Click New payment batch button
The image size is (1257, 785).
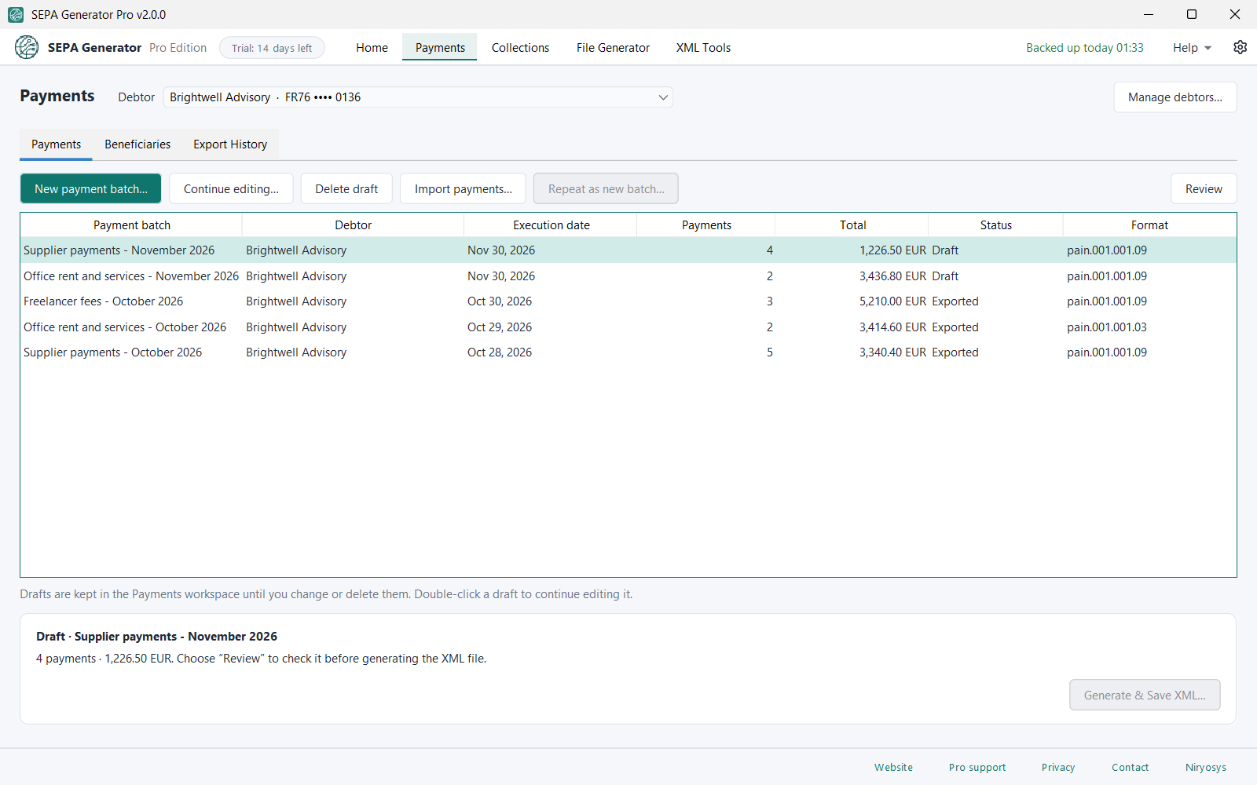click(x=90, y=188)
